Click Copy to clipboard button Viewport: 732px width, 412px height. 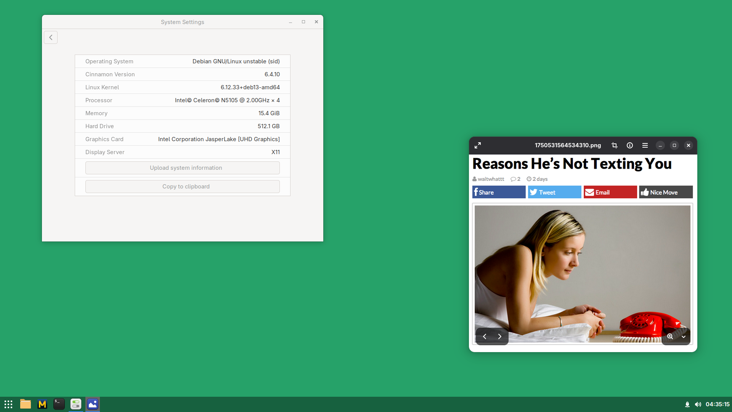coord(183,187)
